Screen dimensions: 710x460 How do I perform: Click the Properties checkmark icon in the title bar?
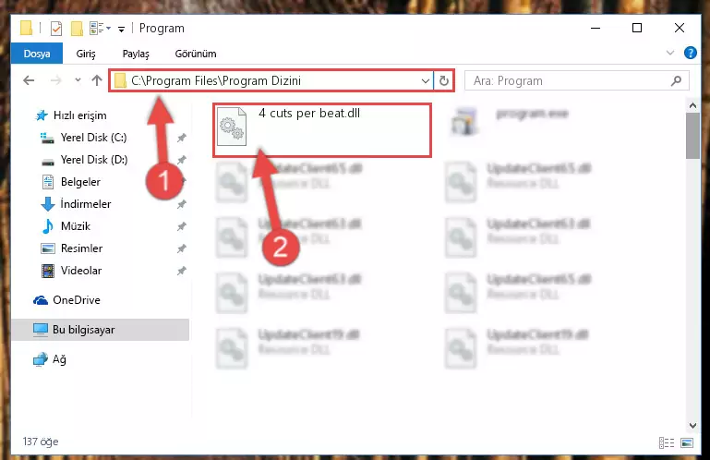pyautogui.click(x=56, y=29)
